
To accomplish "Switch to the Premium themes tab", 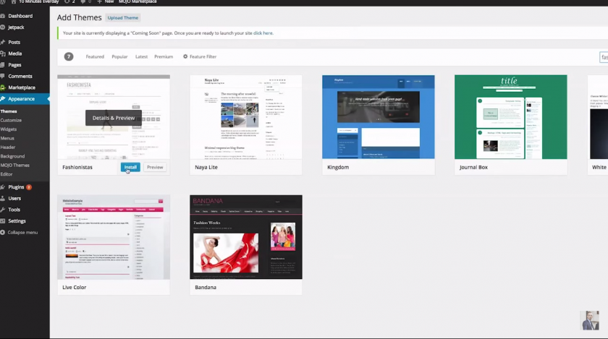I will (164, 56).
